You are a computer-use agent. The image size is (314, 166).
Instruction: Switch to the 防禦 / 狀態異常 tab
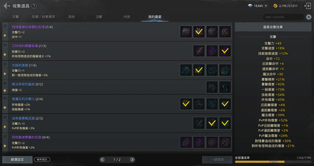(x=44, y=17)
